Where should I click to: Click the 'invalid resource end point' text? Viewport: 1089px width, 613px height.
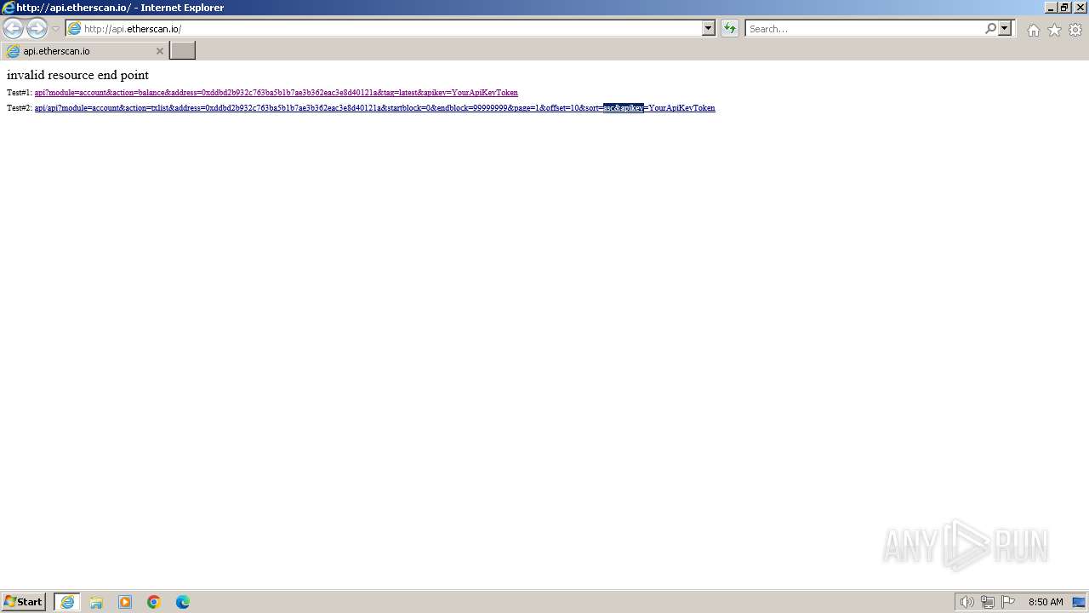tap(77, 75)
